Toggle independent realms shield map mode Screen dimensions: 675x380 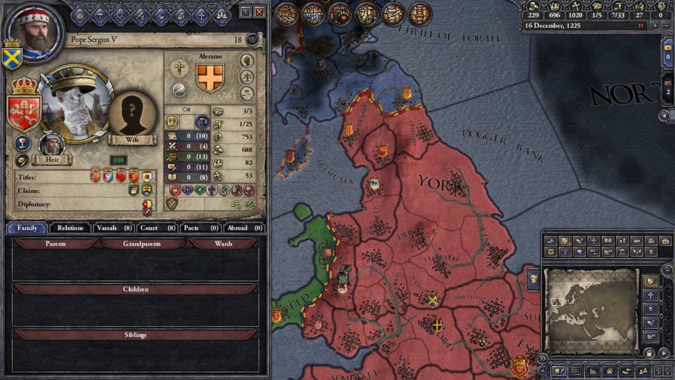(651, 281)
